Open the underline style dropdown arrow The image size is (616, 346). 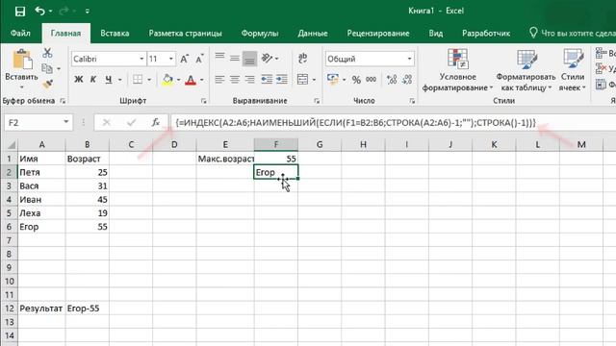point(119,80)
